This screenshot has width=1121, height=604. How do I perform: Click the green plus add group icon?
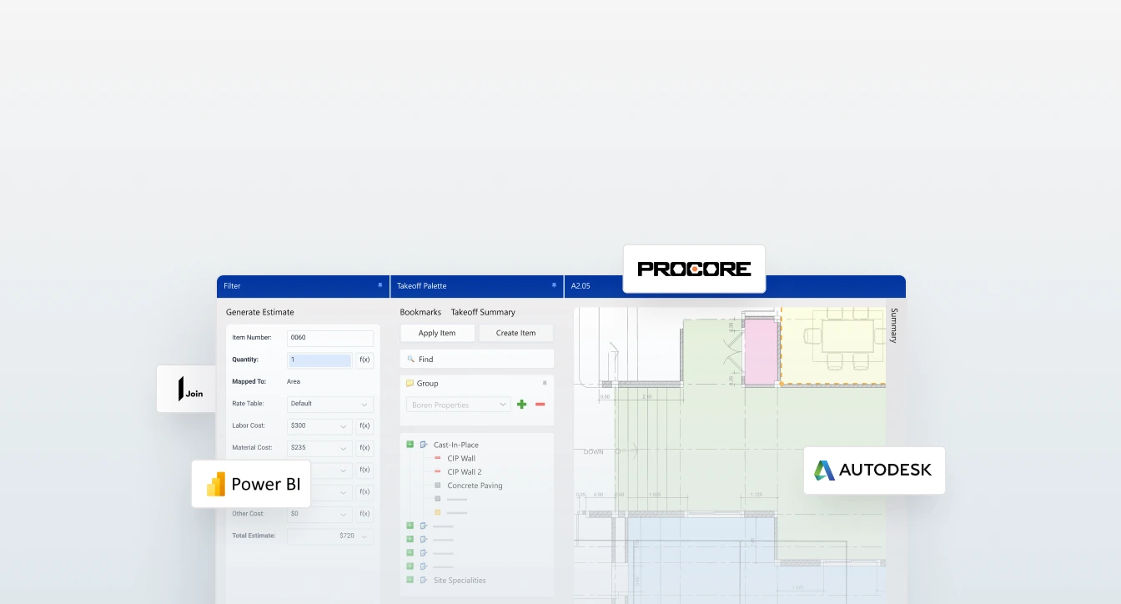522,405
